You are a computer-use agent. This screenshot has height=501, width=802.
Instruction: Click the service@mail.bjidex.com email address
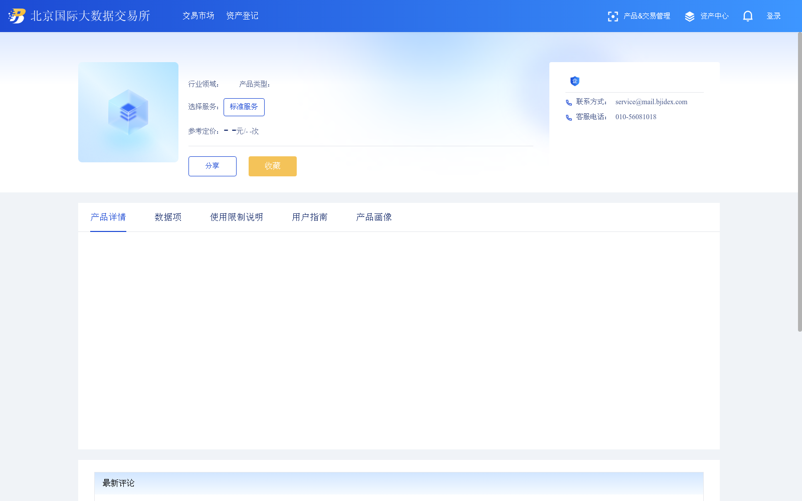point(651,102)
